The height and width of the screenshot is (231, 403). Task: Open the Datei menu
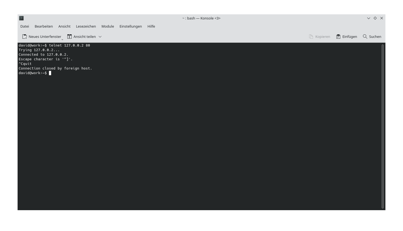[24, 26]
